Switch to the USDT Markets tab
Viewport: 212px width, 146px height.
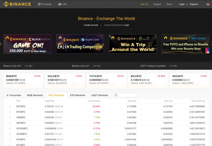pos(99,95)
